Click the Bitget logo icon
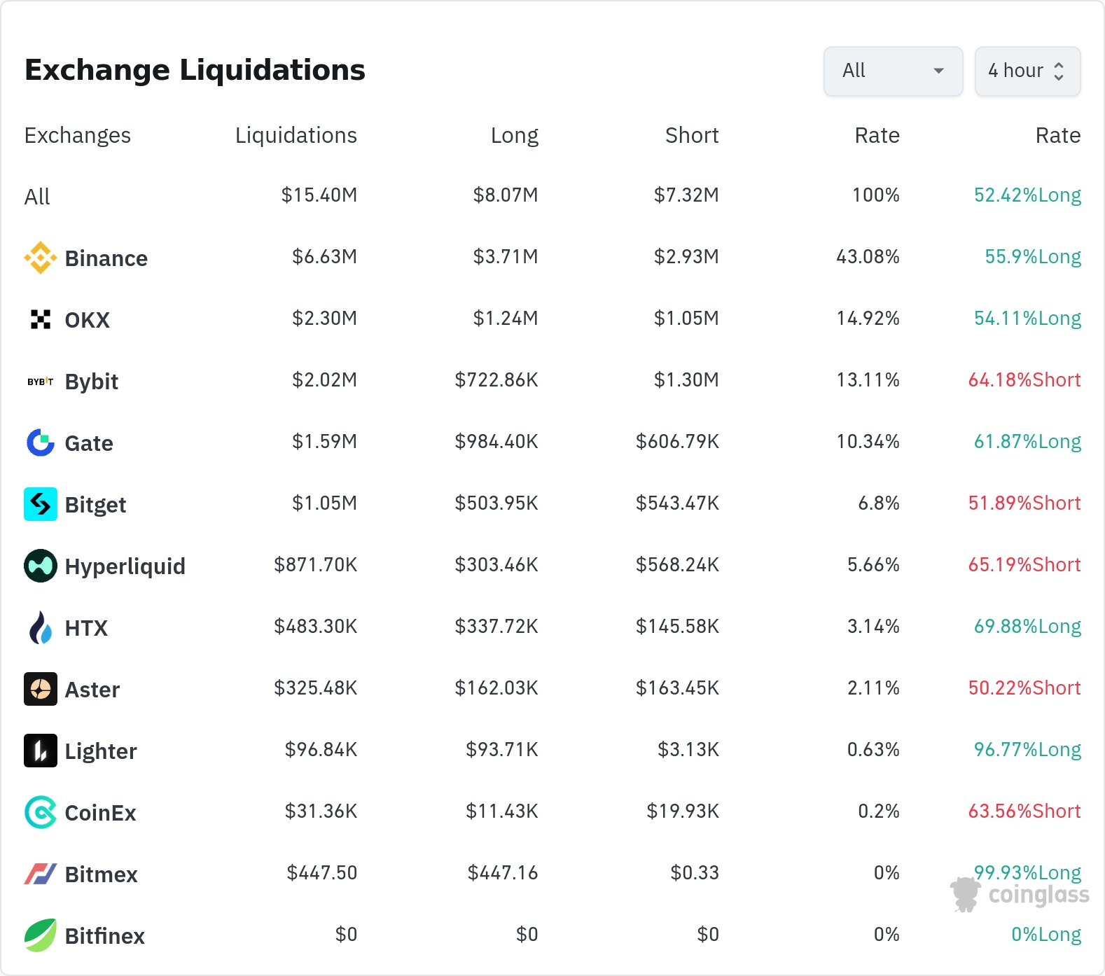1105x976 pixels. pos(41,504)
